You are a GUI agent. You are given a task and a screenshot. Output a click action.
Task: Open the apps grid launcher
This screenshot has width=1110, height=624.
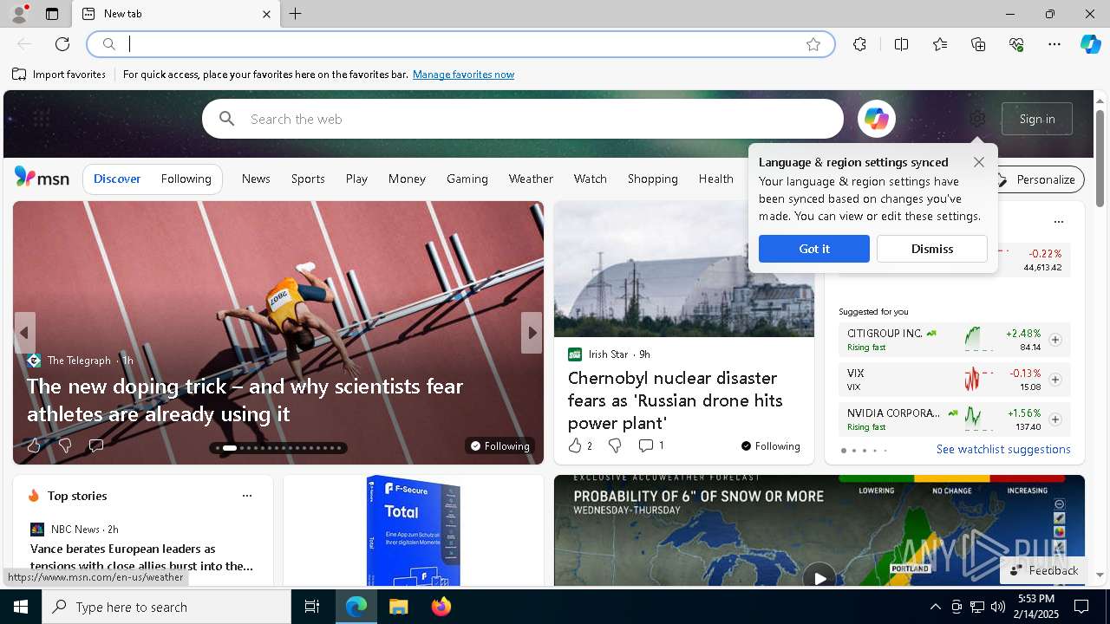[x=41, y=119]
